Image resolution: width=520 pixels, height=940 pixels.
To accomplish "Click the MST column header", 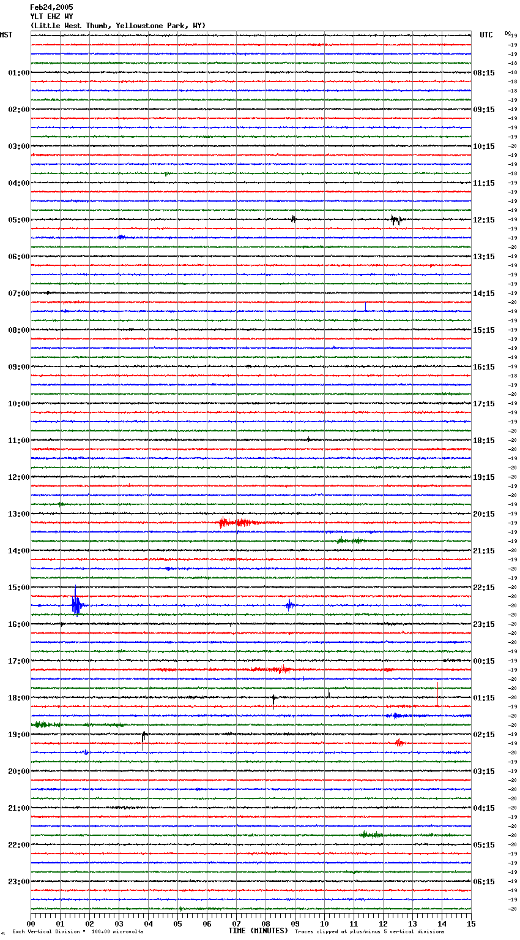I will (x=6, y=35).
